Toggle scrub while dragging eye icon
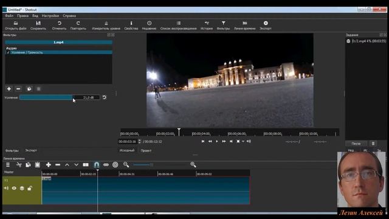Image resolution: width=389 pixels, height=219 pixels. point(106,165)
